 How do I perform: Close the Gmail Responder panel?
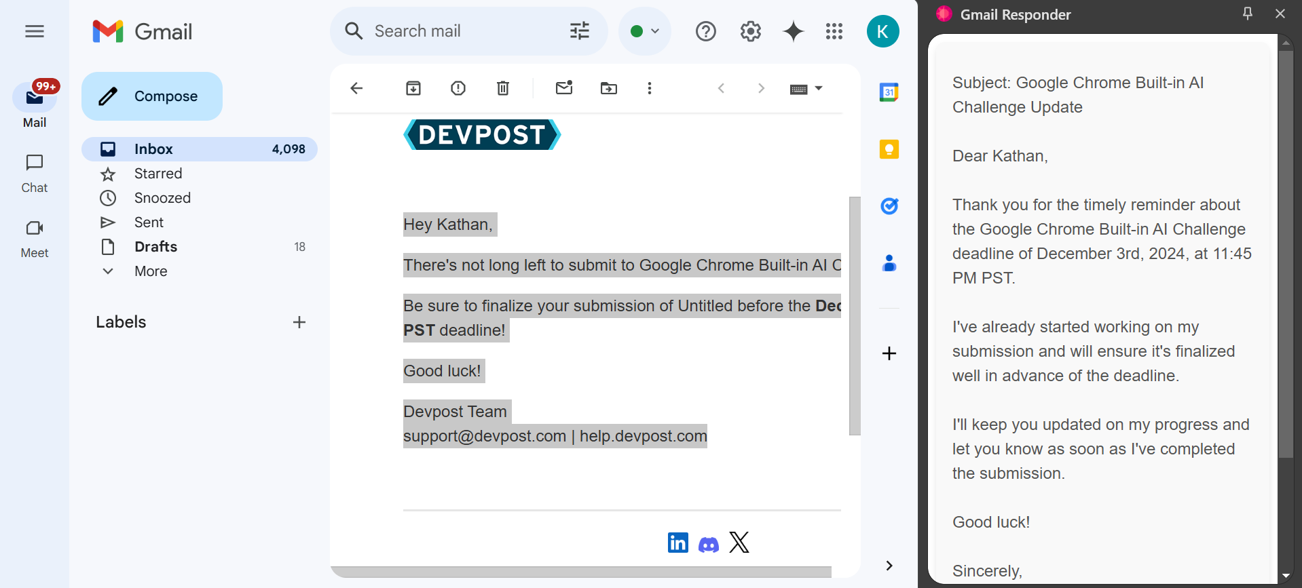point(1280,14)
